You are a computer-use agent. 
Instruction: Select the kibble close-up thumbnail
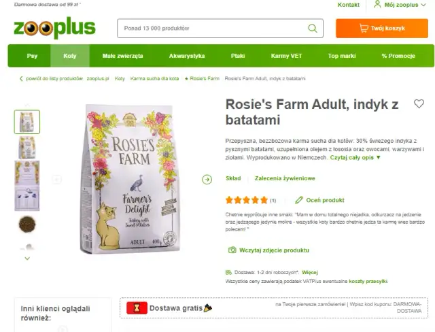pyautogui.click(x=27, y=225)
